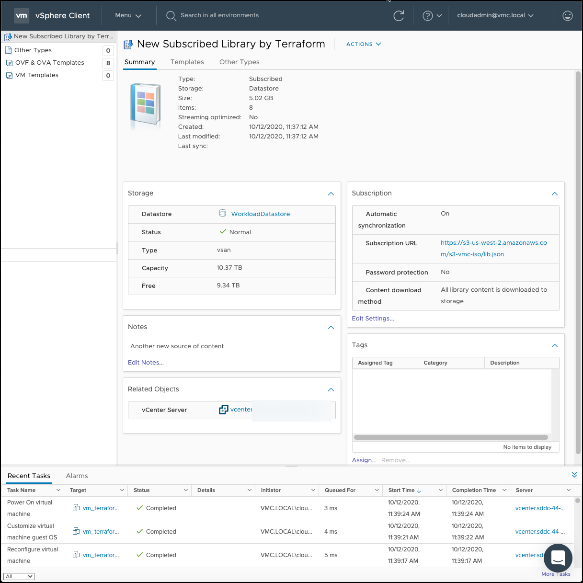The width and height of the screenshot is (583, 583).
Task: Open the Menu dropdown
Action: coord(127,15)
